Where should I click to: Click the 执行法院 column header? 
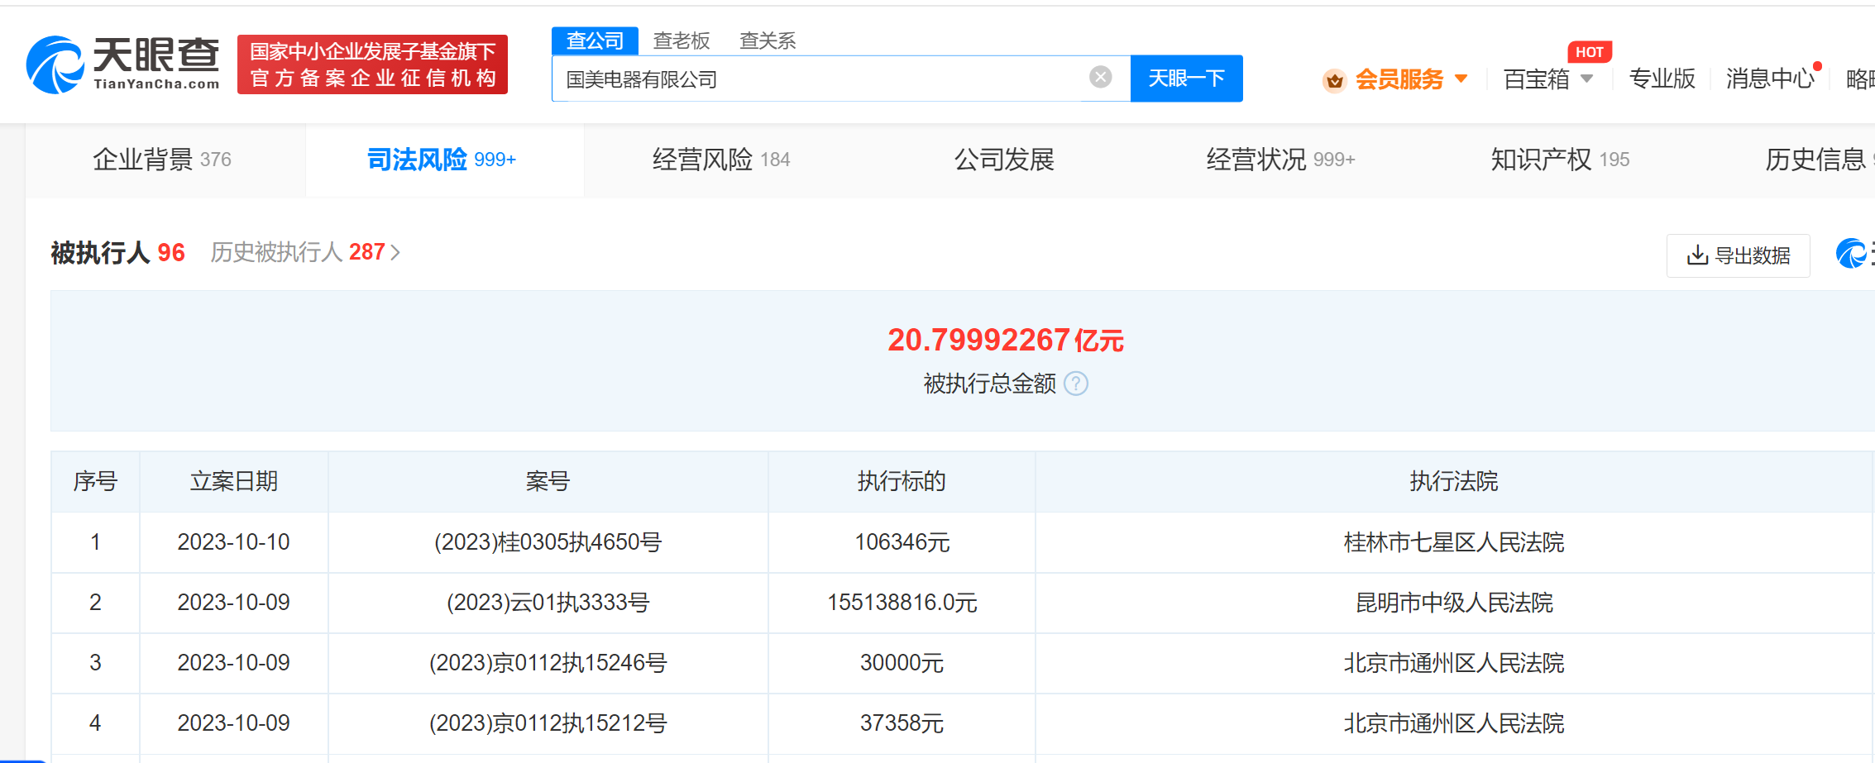pyautogui.click(x=1454, y=481)
